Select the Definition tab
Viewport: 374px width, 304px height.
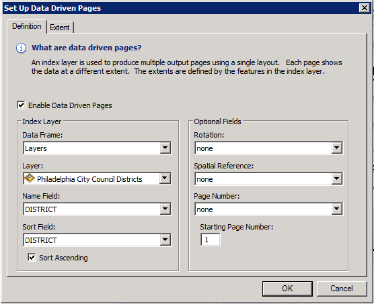click(27, 26)
